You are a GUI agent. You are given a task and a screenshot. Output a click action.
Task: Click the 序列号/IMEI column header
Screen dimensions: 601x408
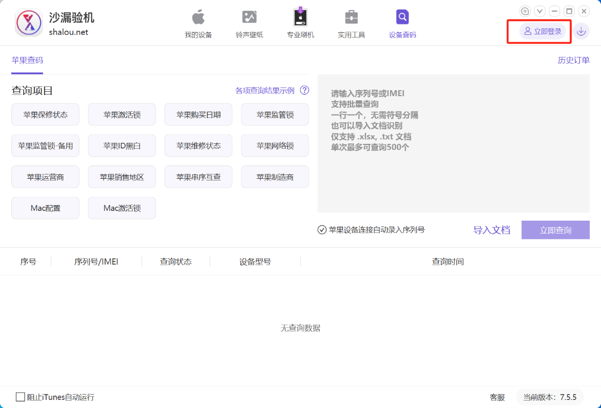tap(96, 261)
